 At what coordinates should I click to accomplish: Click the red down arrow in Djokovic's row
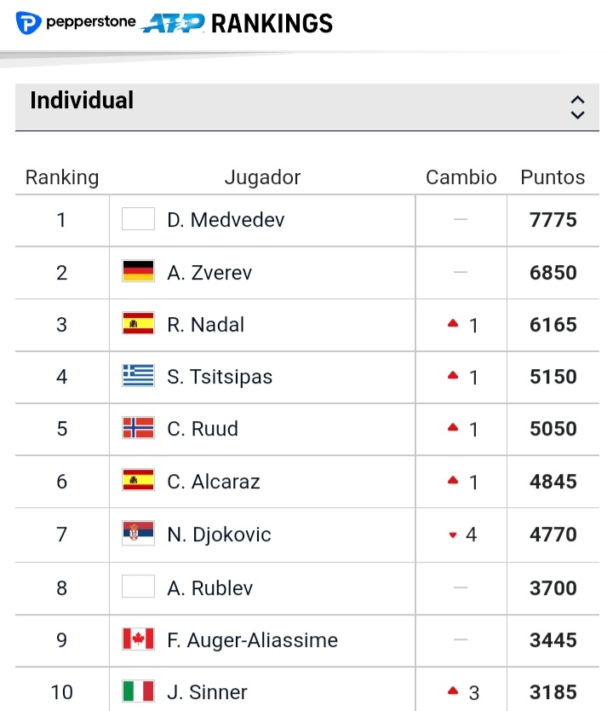pyautogui.click(x=453, y=535)
